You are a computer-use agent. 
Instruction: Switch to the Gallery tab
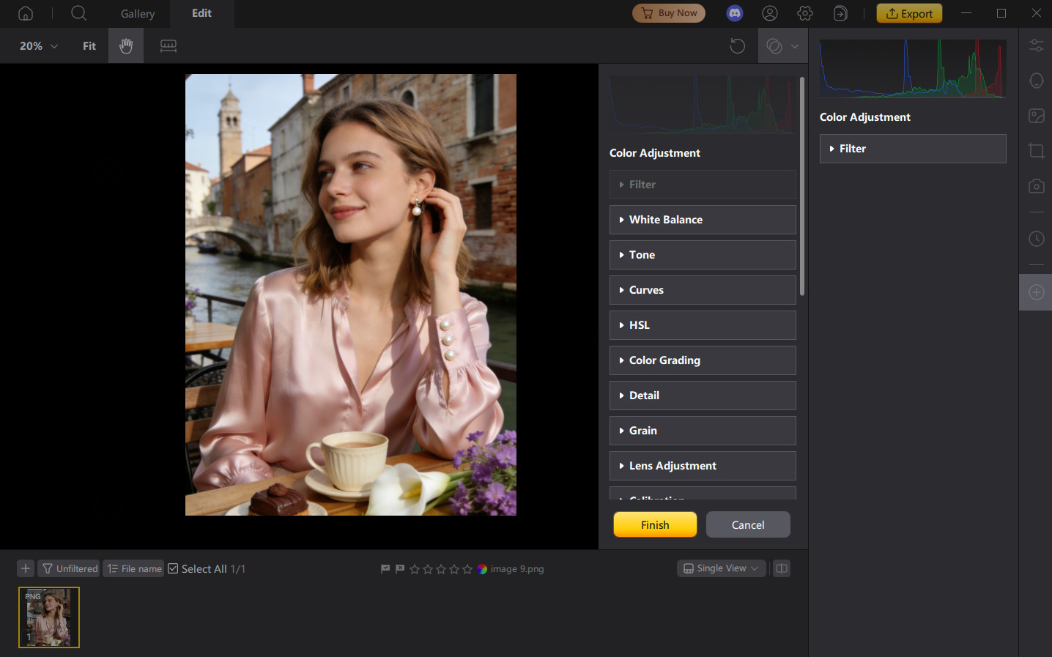(x=137, y=13)
